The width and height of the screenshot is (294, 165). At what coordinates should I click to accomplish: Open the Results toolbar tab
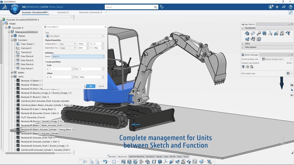click(x=159, y=156)
